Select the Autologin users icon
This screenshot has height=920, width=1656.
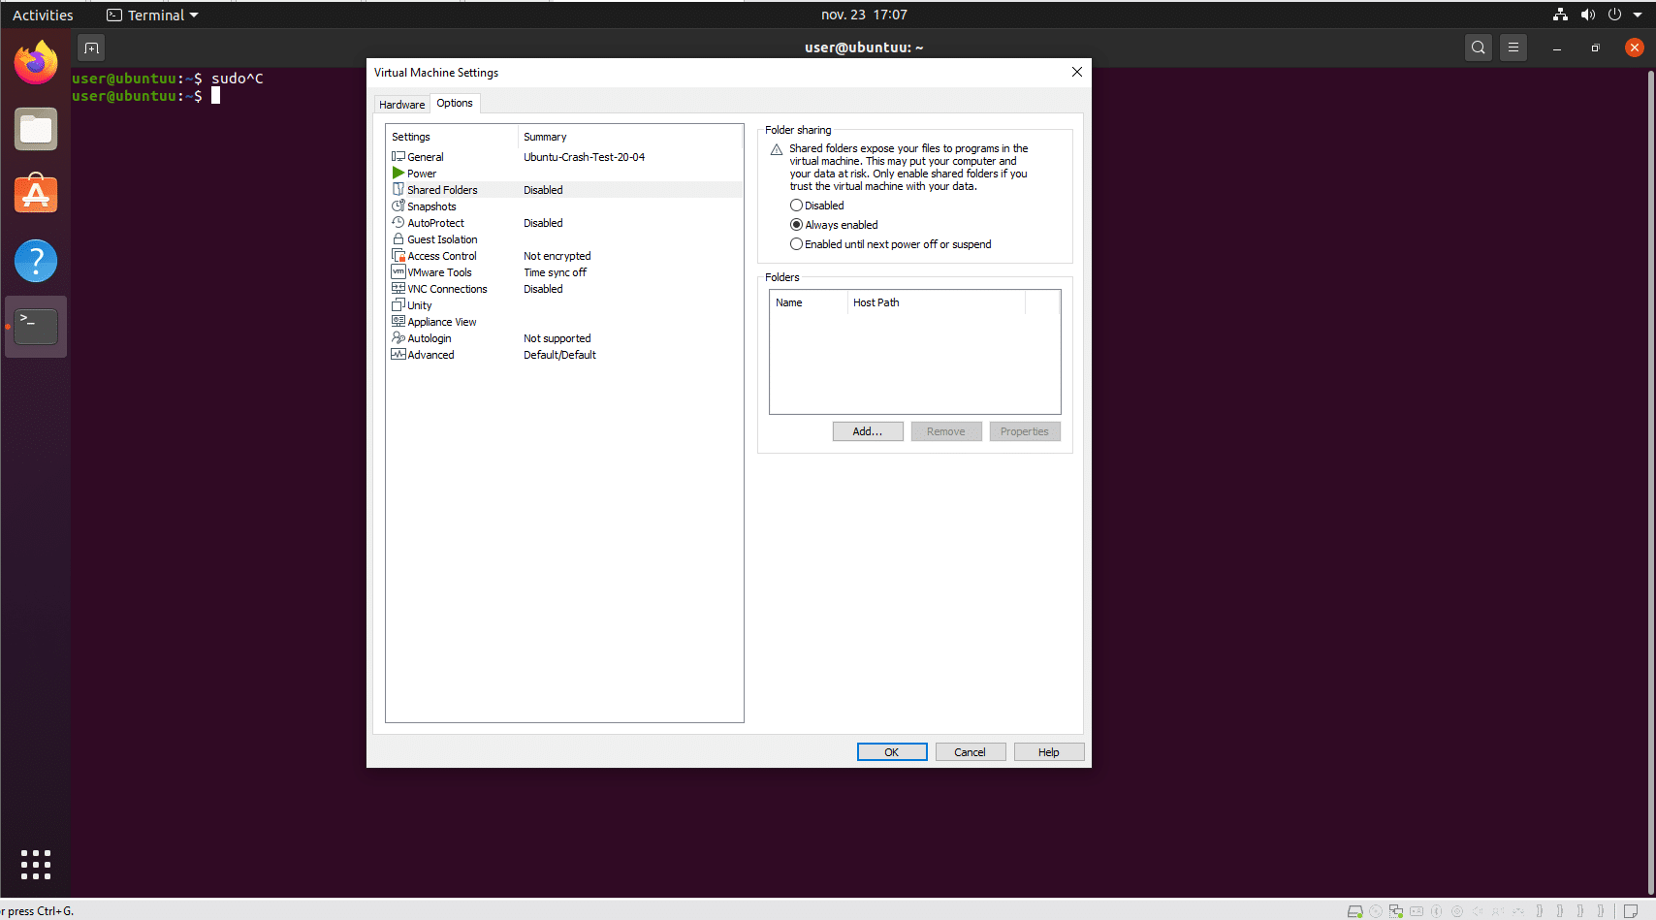point(398,338)
